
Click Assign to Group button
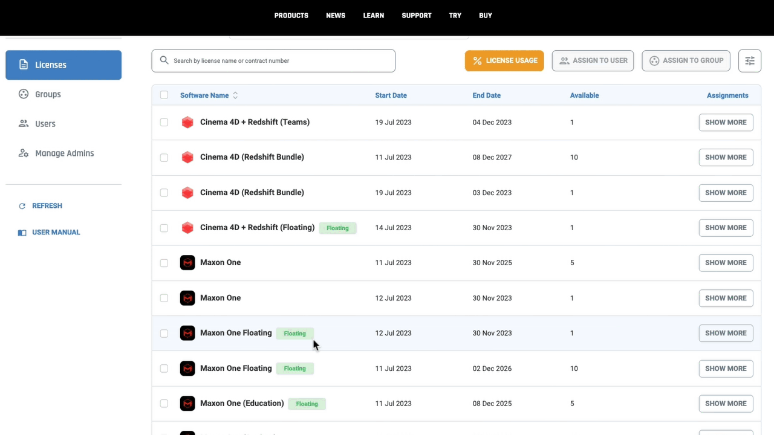tap(686, 60)
